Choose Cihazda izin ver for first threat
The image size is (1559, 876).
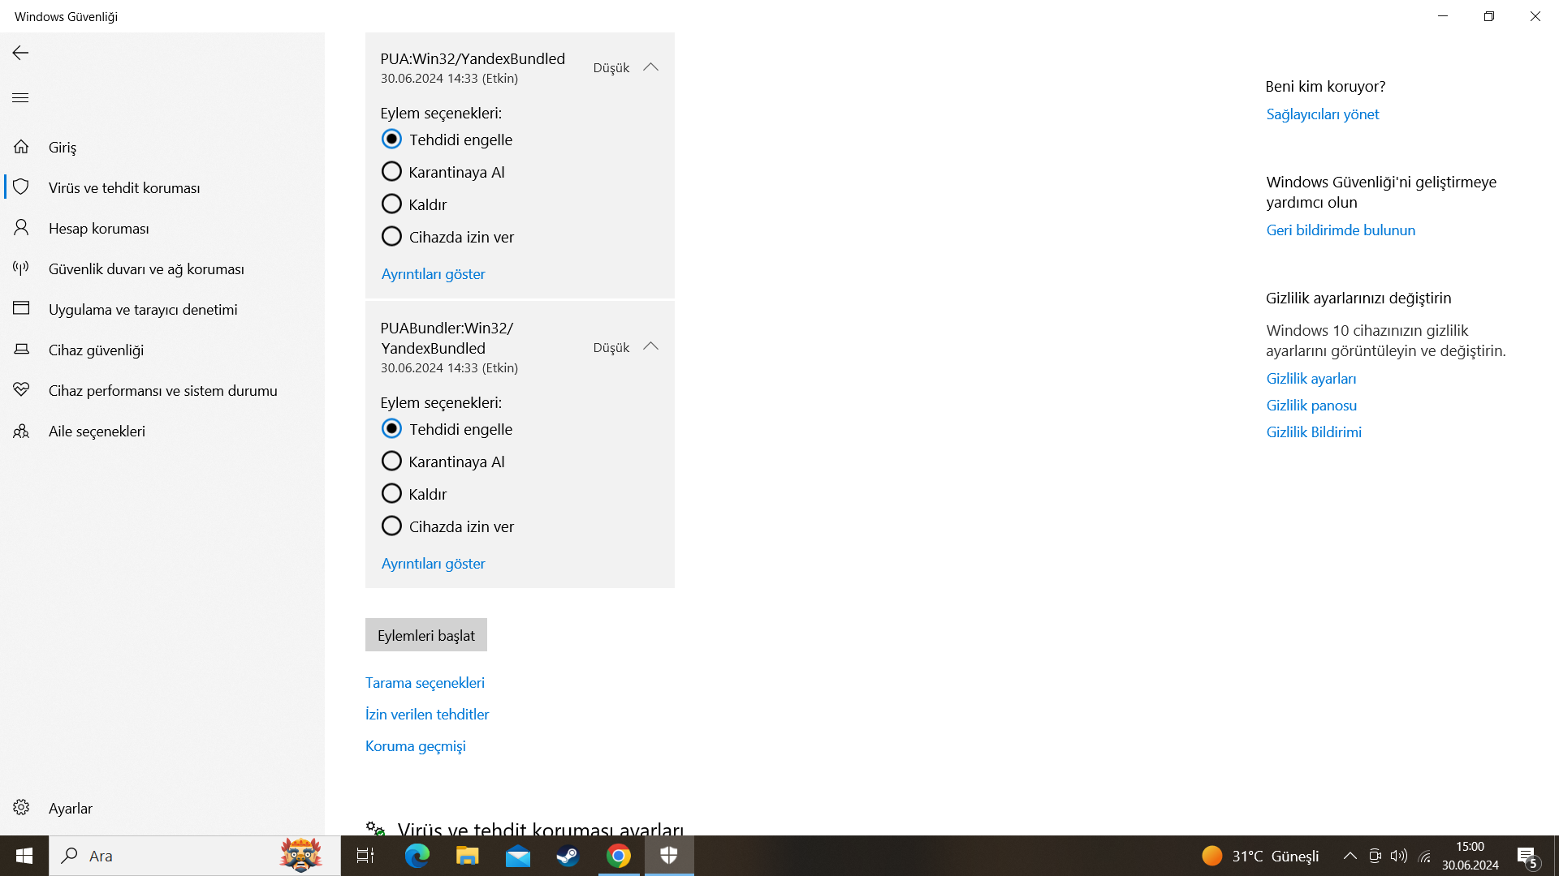pos(391,237)
